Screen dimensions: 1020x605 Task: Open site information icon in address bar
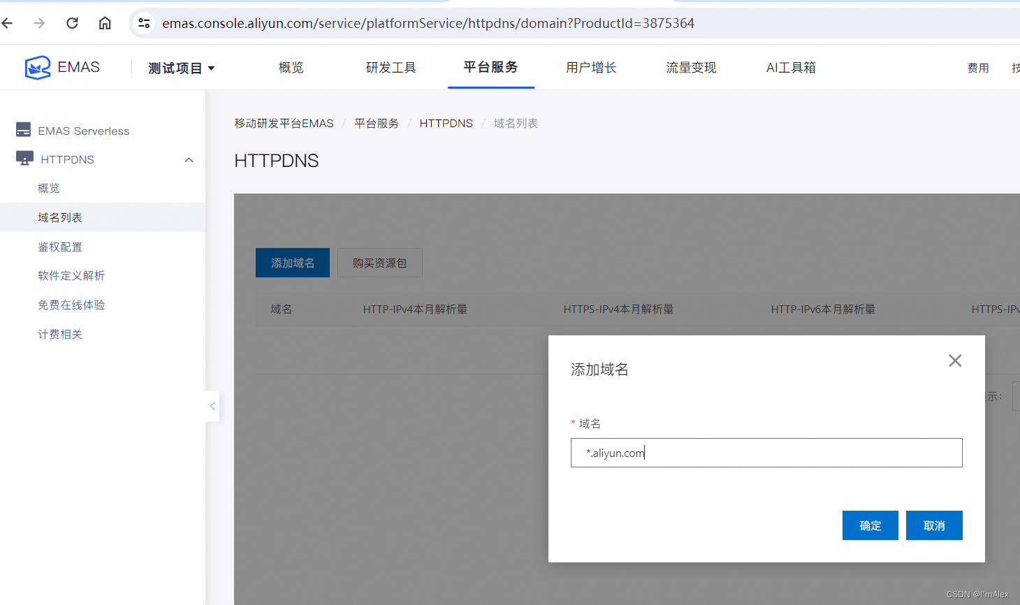(144, 23)
